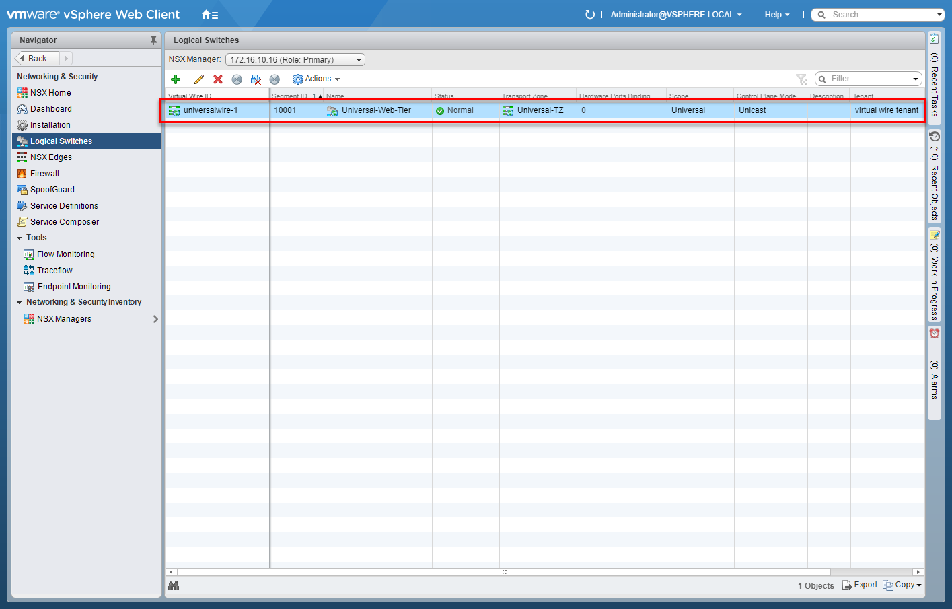Open the Help menu
Viewport: 952px width, 609px height.
tap(776, 15)
